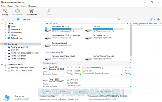This screenshot has width=162, height=102.
Task: Select DATA (D:) partition in disk manager
Action: (x=99, y=83)
